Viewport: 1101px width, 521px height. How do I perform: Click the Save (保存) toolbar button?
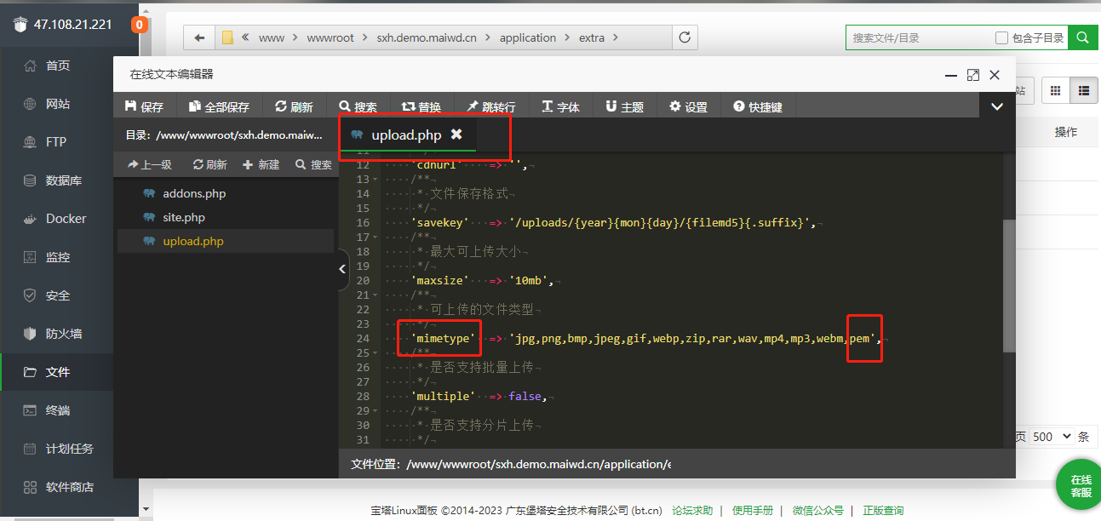coord(144,106)
